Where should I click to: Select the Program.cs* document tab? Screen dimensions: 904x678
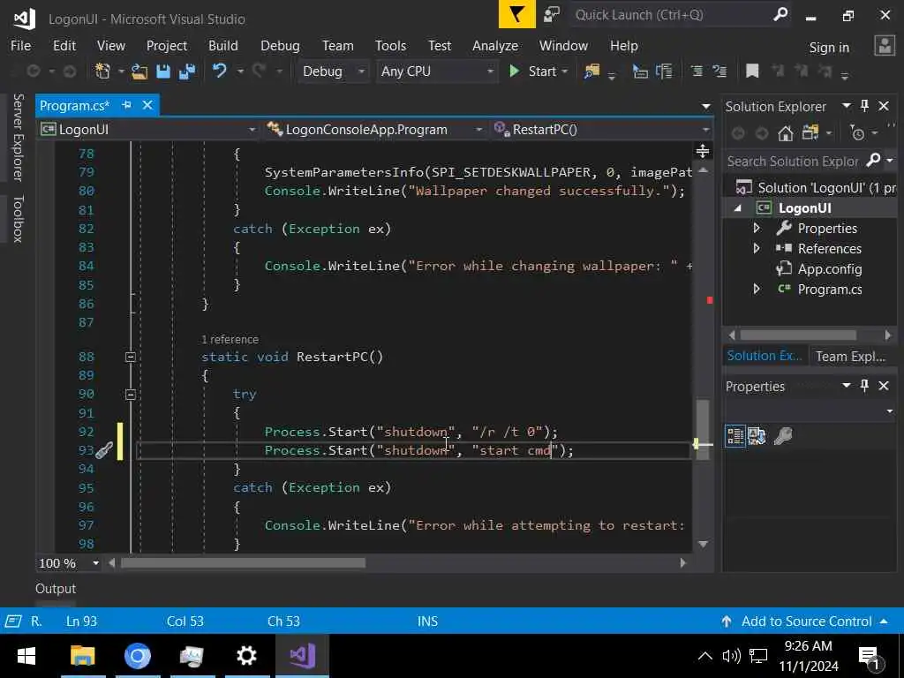coord(74,106)
